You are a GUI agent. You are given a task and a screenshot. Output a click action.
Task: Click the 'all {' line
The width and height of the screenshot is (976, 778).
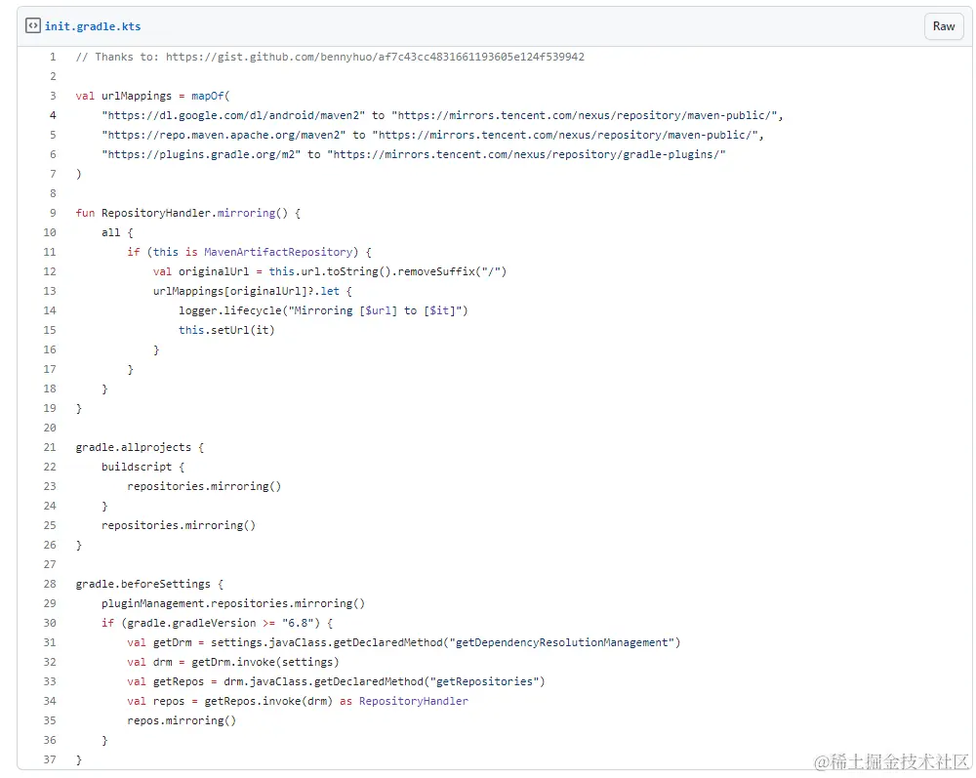click(118, 232)
